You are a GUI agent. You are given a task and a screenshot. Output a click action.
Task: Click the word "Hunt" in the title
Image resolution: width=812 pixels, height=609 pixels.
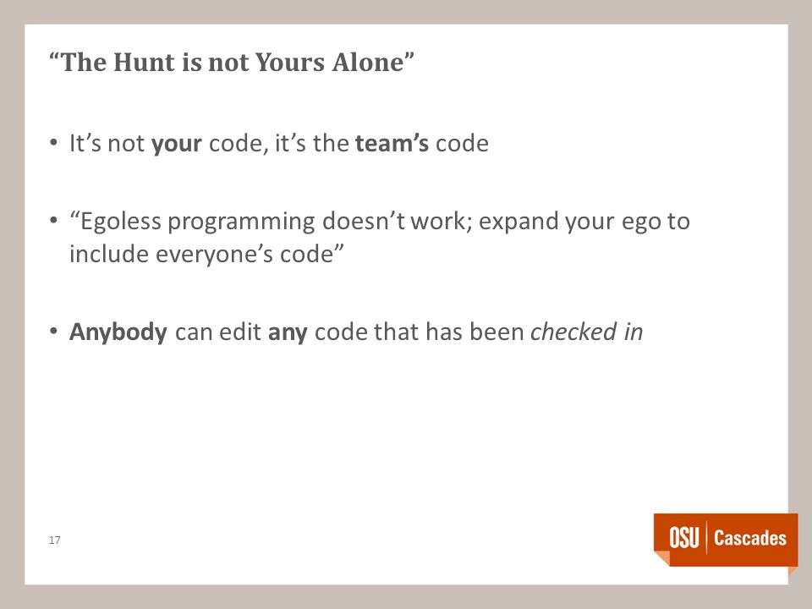tap(144, 62)
